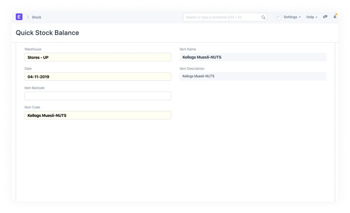This screenshot has height=213, width=350.
Task: Click the Item Description field label
Action: [x=192, y=69]
